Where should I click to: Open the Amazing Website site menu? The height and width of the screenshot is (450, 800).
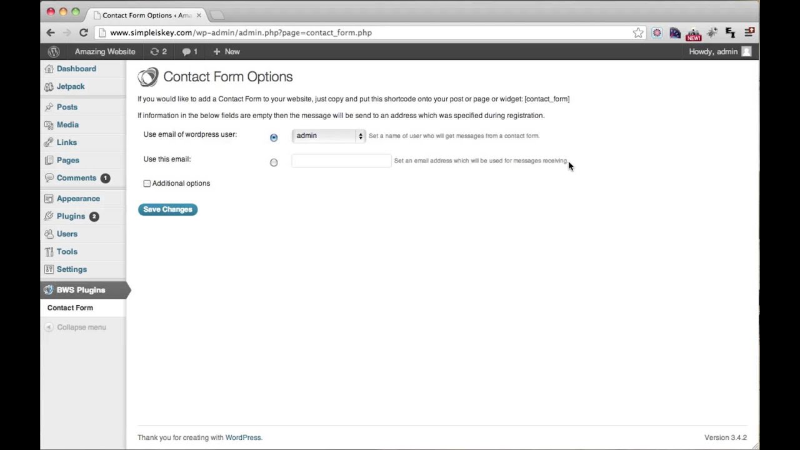coord(105,52)
